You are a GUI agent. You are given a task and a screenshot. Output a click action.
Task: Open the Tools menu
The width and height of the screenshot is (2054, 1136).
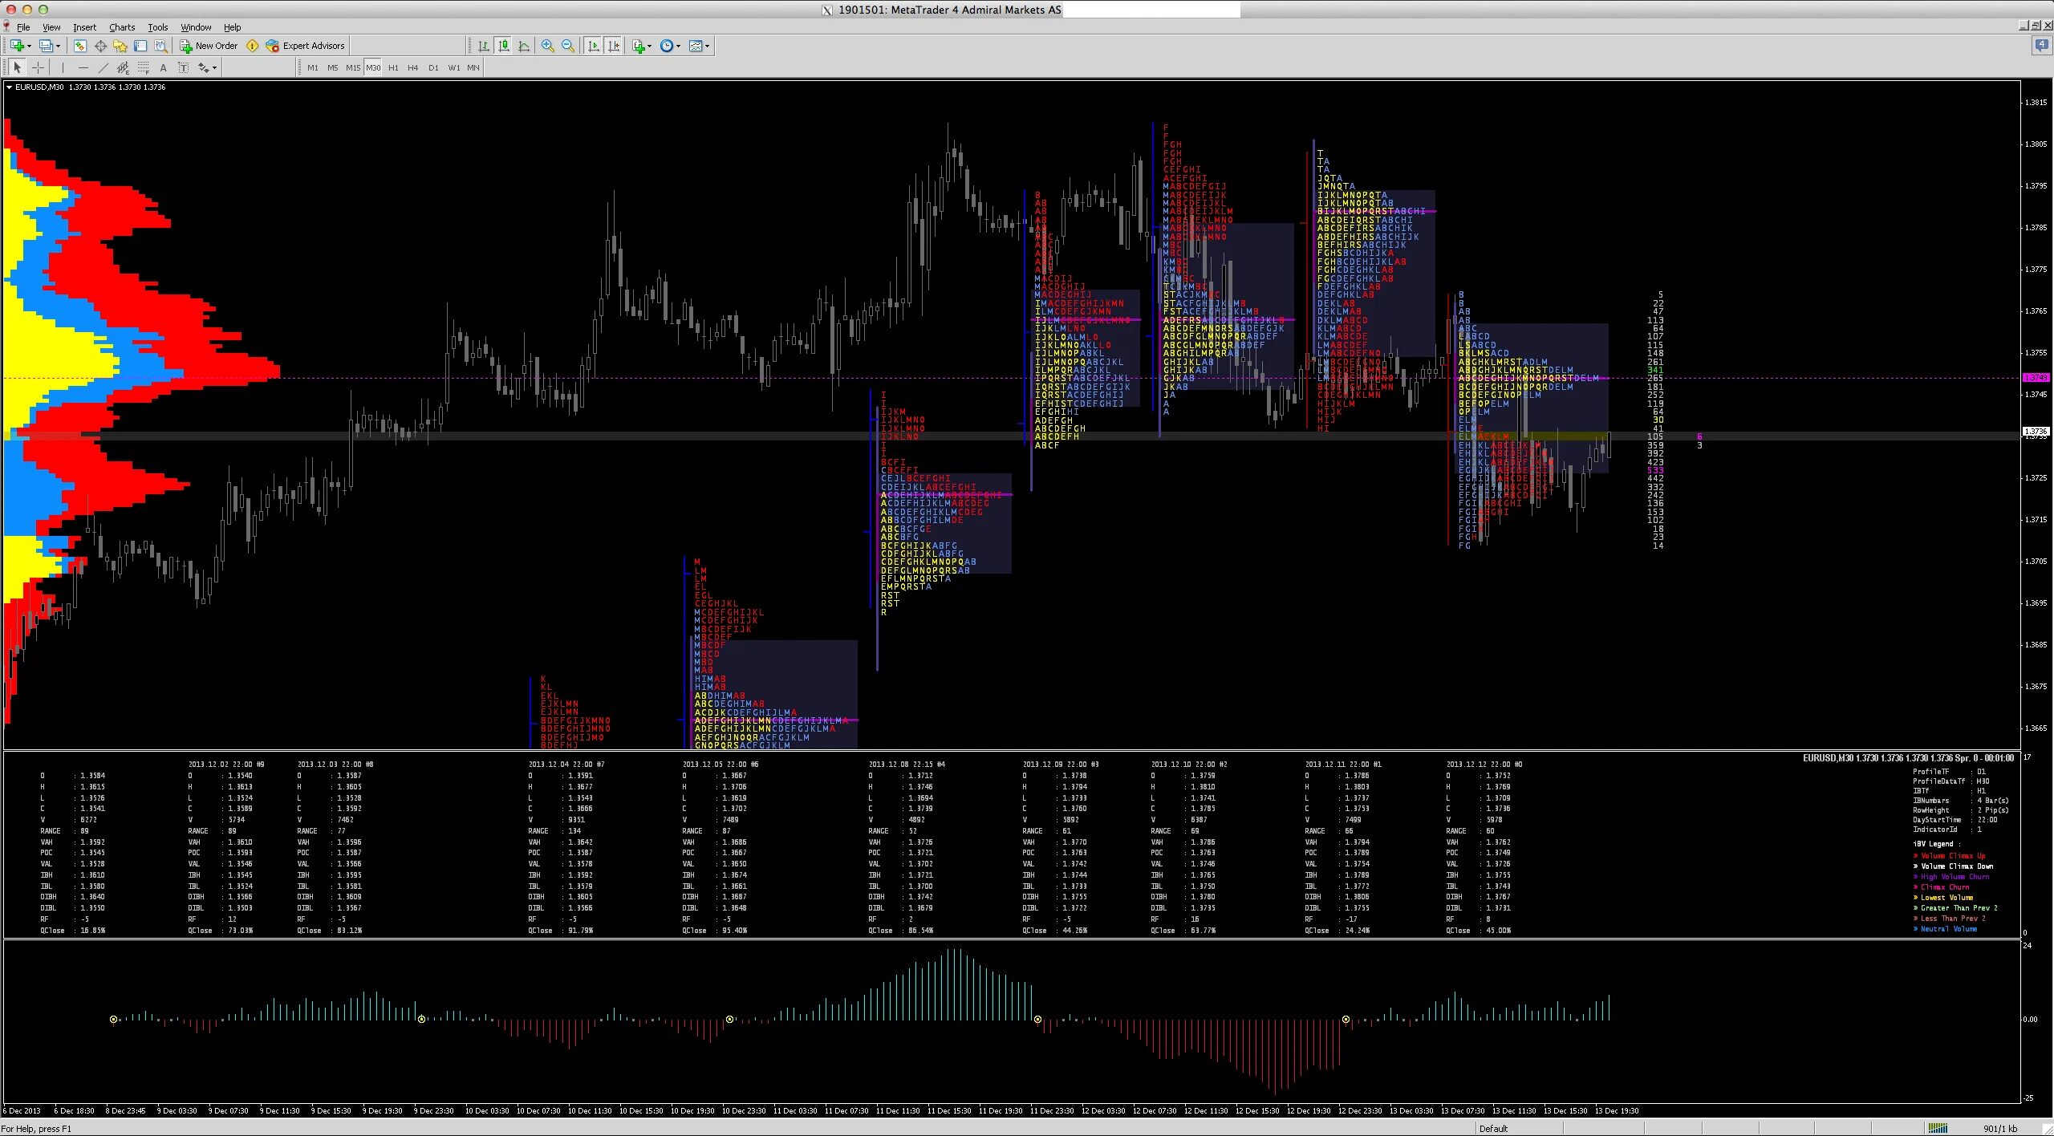coord(156,26)
